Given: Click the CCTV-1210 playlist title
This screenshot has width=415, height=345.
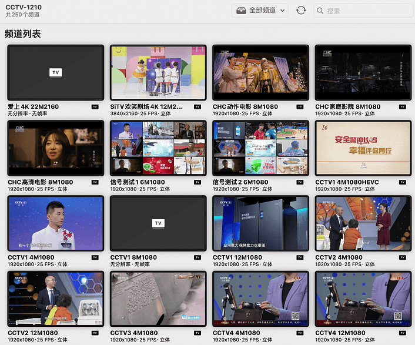Looking at the screenshot, I should (x=24, y=7).
